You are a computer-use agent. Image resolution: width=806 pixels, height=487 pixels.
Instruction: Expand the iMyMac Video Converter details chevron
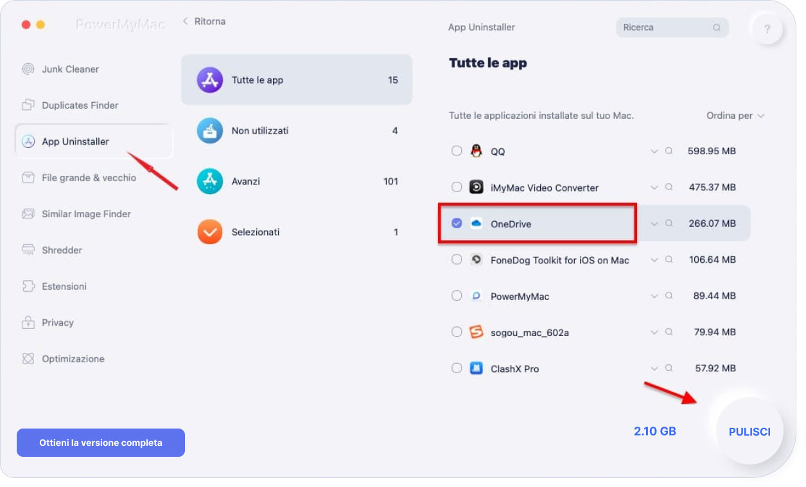click(x=654, y=188)
